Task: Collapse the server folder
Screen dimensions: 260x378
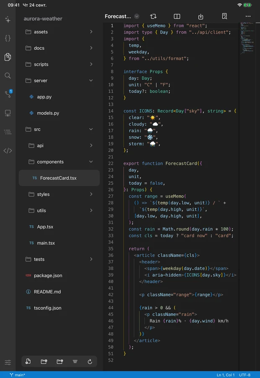Action: (59, 81)
